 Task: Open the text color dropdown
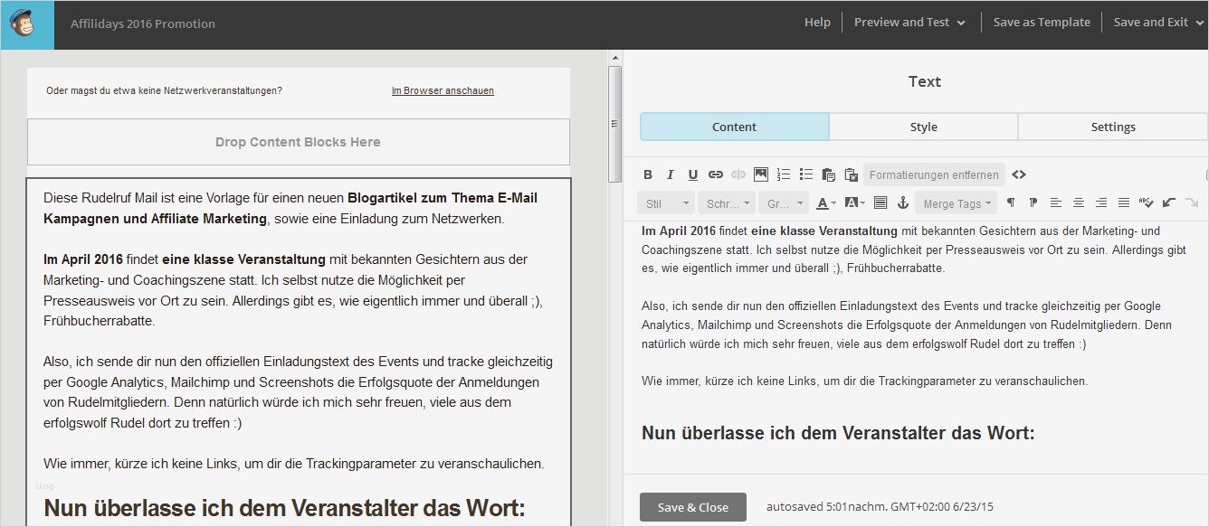coord(826,203)
